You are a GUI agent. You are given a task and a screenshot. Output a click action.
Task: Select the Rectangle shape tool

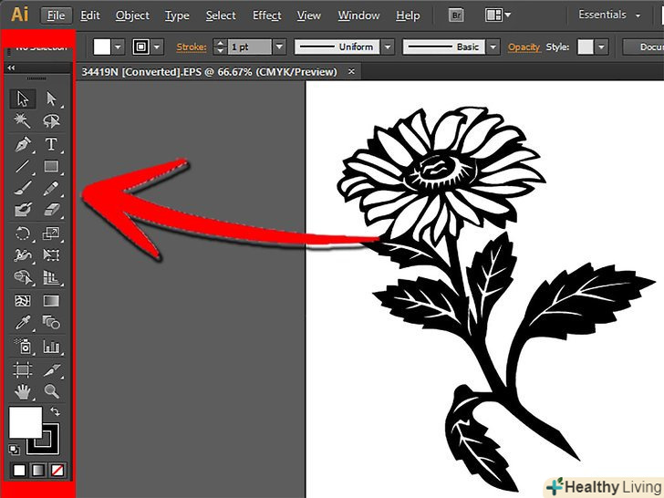click(51, 167)
